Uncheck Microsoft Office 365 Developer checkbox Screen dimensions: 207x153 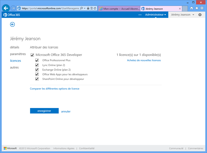(32, 55)
